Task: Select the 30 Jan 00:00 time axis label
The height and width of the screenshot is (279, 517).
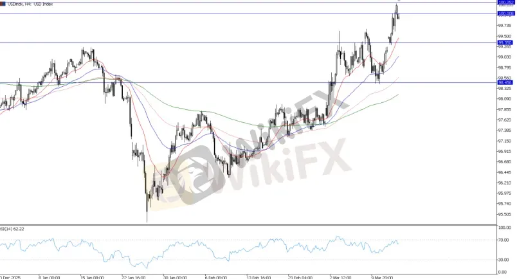Action: click(175, 277)
